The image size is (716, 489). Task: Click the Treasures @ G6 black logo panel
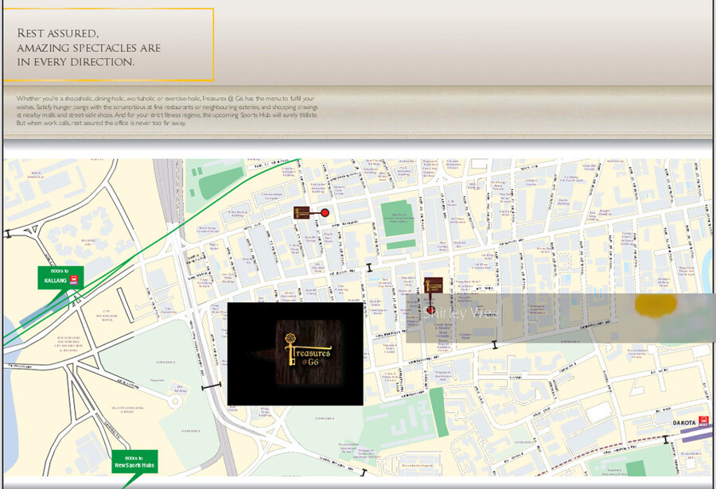point(295,354)
